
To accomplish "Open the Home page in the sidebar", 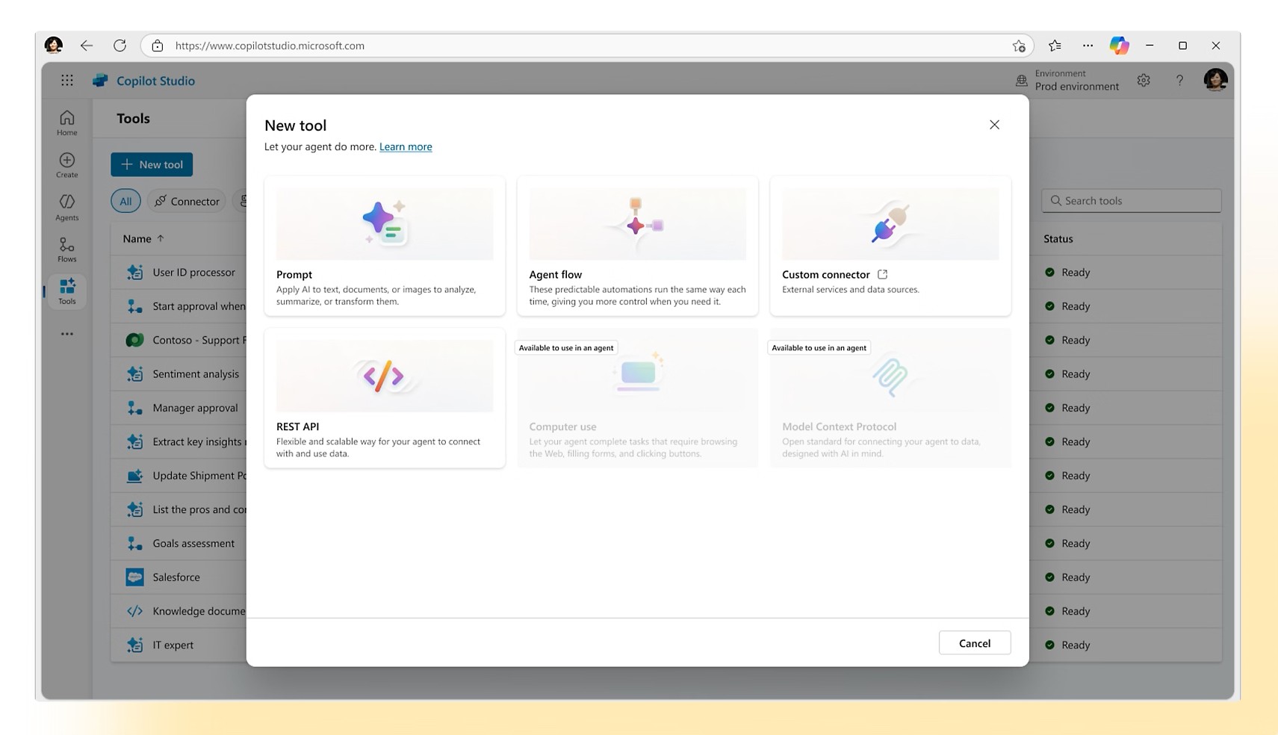I will coord(66,122).
